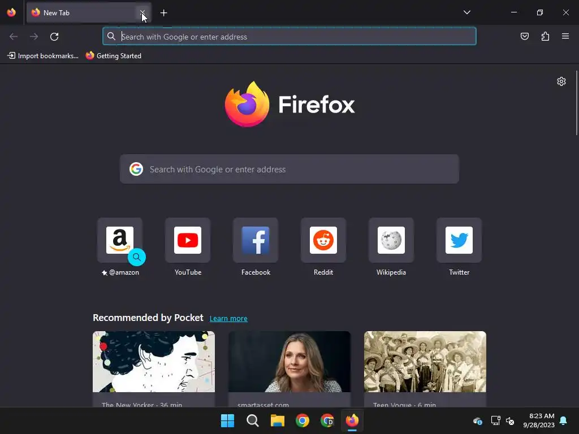The image size is (579, 434).
Task: Launch File Explorer from the taskbar
Action: [x=277, y=420]
